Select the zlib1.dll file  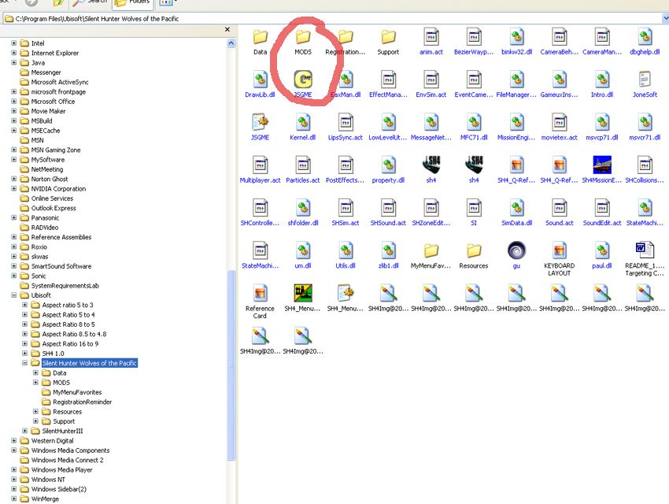click(x=388, y=250)
